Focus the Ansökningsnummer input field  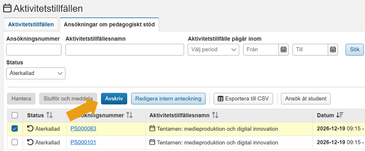[34, 49]
